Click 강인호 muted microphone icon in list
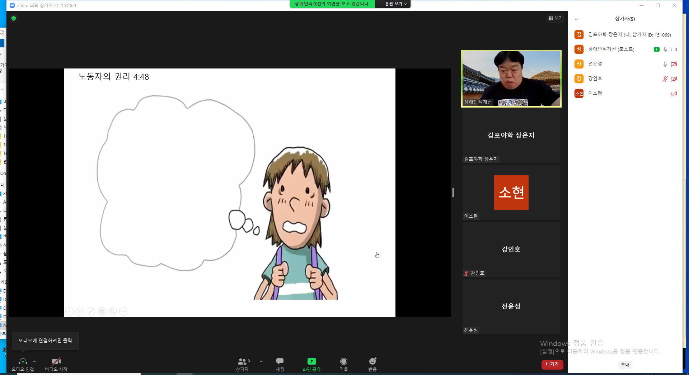This screenshot has width=689, height=375. [665, 79]
